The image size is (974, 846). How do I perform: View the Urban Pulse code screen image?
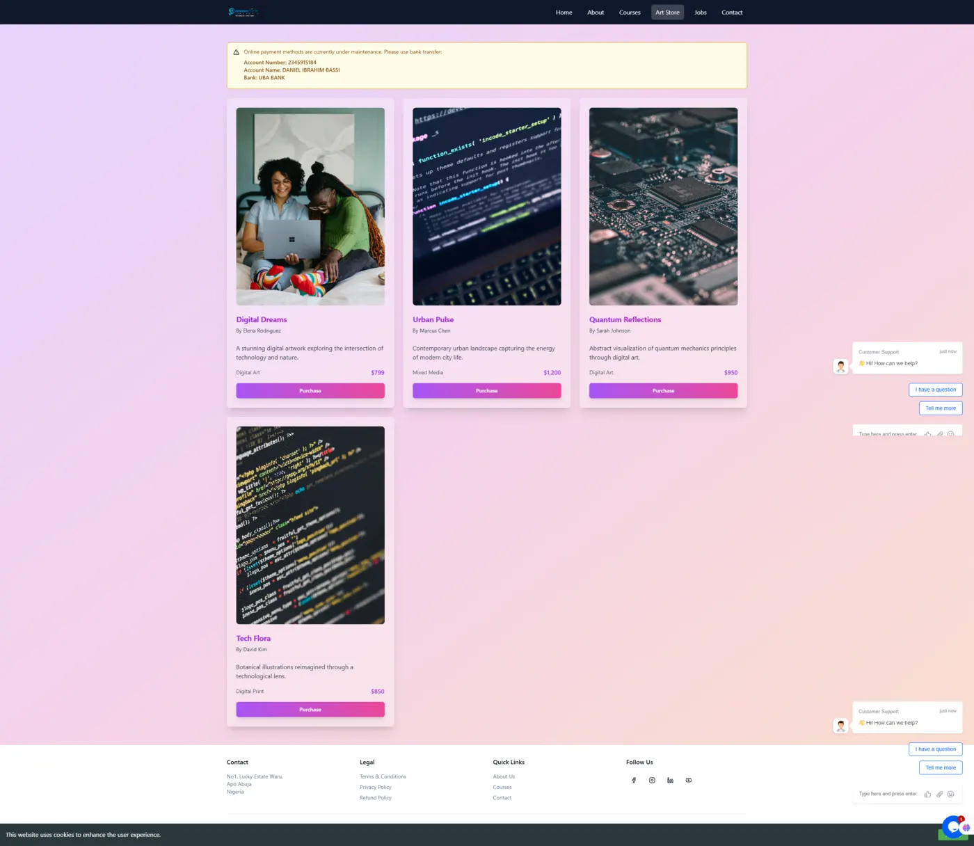click(x=487, y=207)
